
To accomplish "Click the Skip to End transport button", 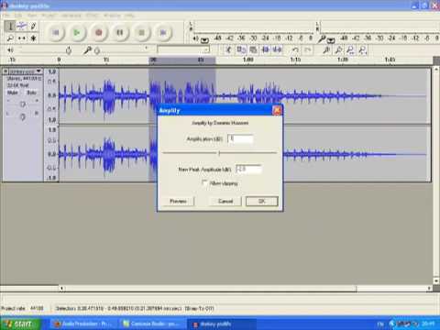I will [x=163, y=32].
